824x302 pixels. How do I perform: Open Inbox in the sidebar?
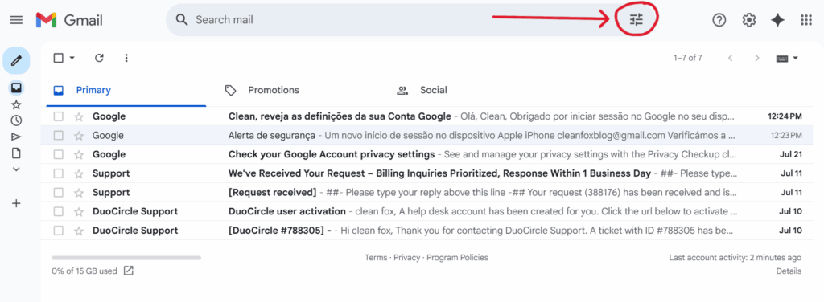(16, 88)
